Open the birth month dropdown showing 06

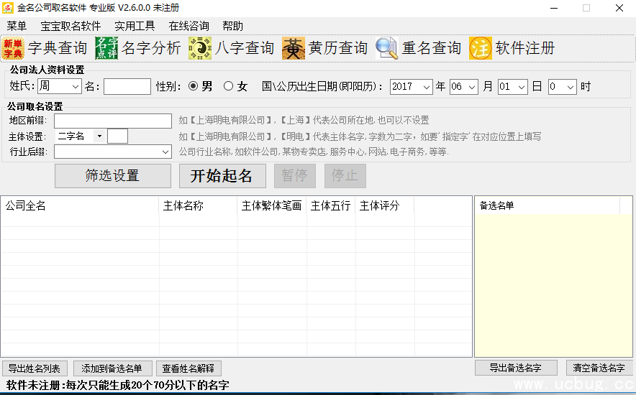click(x=472, y=87)
